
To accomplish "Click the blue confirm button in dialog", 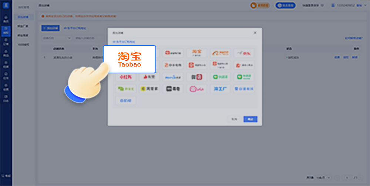I will tap(250, 119).
